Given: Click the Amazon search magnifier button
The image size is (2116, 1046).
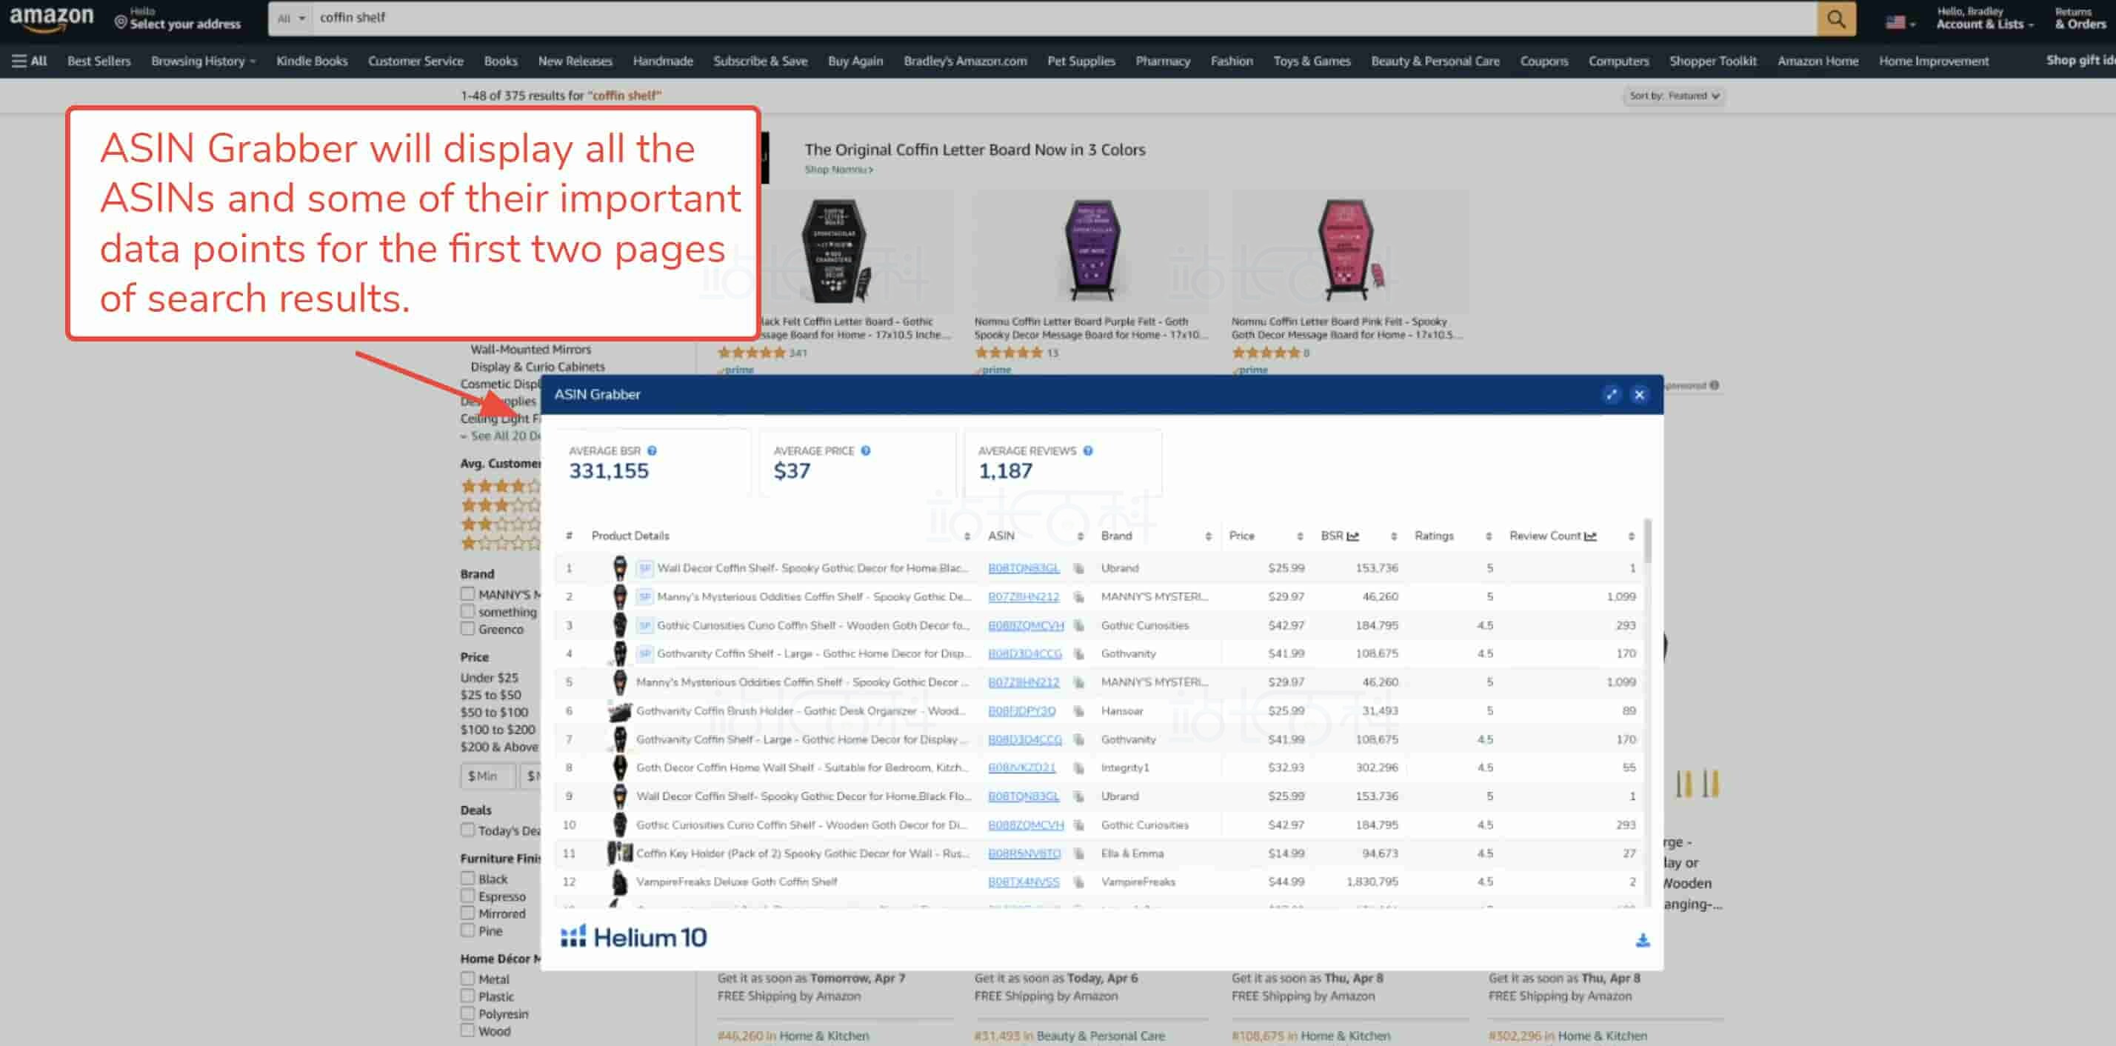Looking at the screenshot, I should [1835, 18].
